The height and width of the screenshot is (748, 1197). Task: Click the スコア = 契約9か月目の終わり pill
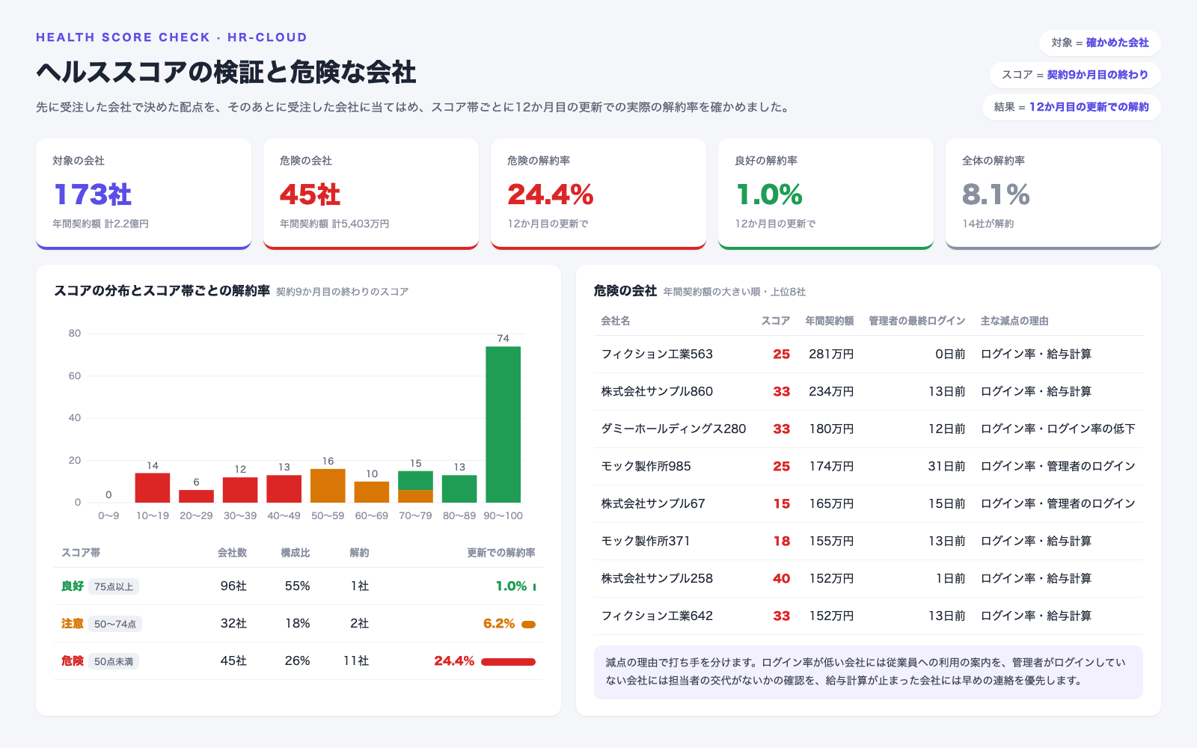[1075, 75]
